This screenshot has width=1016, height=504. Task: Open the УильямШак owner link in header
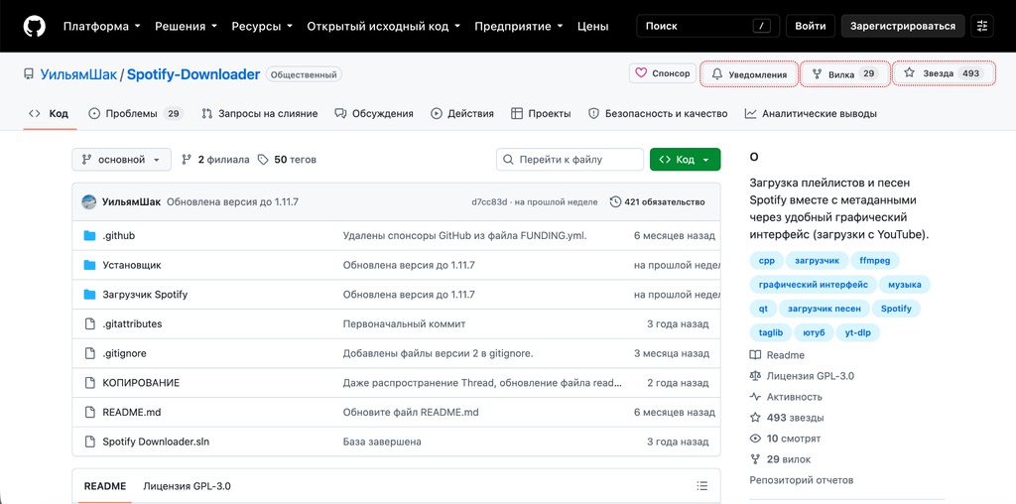78,73
